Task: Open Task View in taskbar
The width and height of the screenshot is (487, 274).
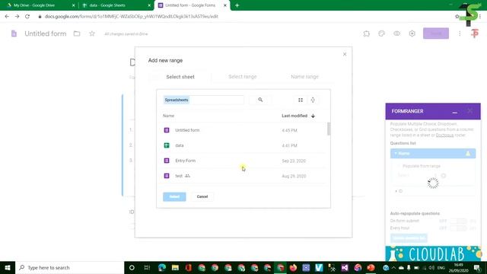Action: [147, 267]
